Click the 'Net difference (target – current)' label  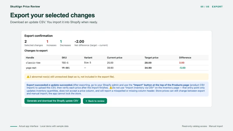91,45
